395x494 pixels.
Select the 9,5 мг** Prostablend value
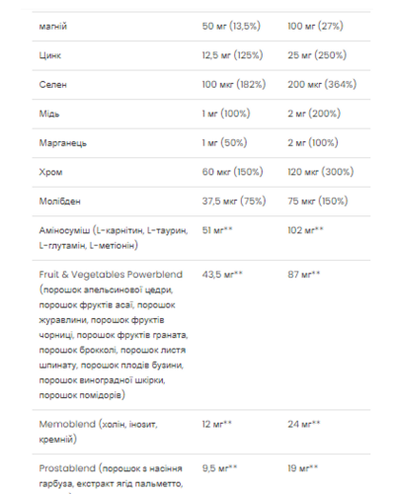point(219,468)
